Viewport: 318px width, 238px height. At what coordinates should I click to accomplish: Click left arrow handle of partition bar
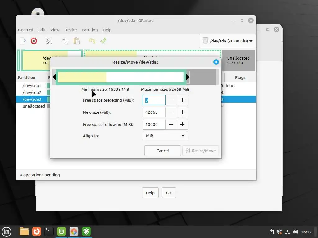click(54, 77)
